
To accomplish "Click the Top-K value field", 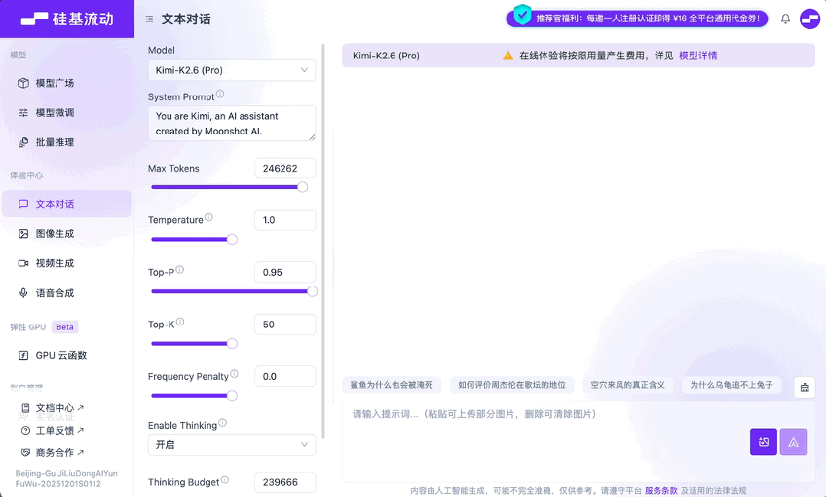I will [285, 325].
